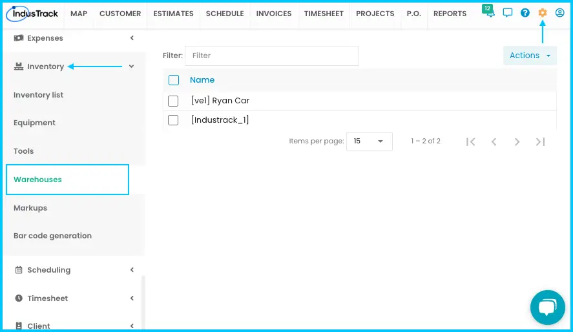Image resolution: width=573 pixels, height=332 pixels.
Task: Click the IndusTrack logo
Action: [x=32, y=14]
